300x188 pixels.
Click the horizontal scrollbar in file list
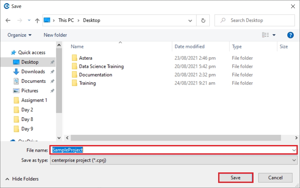pos(176,138)
